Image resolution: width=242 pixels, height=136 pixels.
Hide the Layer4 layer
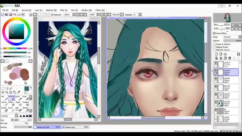coord(216,102)
